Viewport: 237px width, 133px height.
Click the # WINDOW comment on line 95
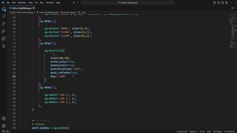click(38, 124)
